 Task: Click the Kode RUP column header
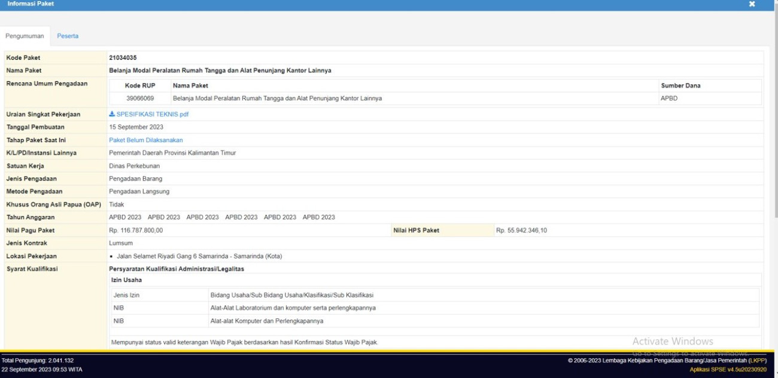point(140,85)
